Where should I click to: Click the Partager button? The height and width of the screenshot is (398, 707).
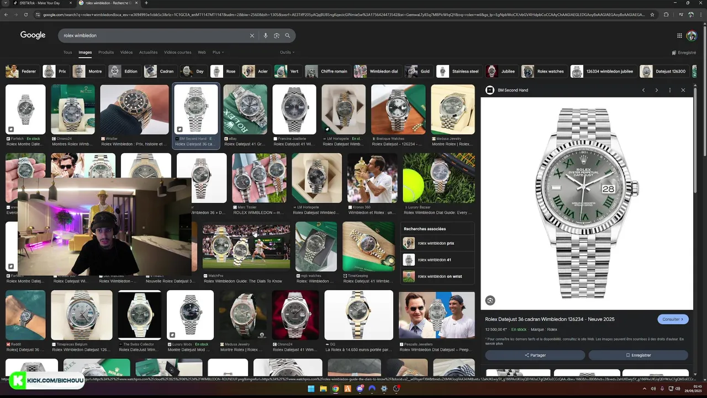pos(535,355)
